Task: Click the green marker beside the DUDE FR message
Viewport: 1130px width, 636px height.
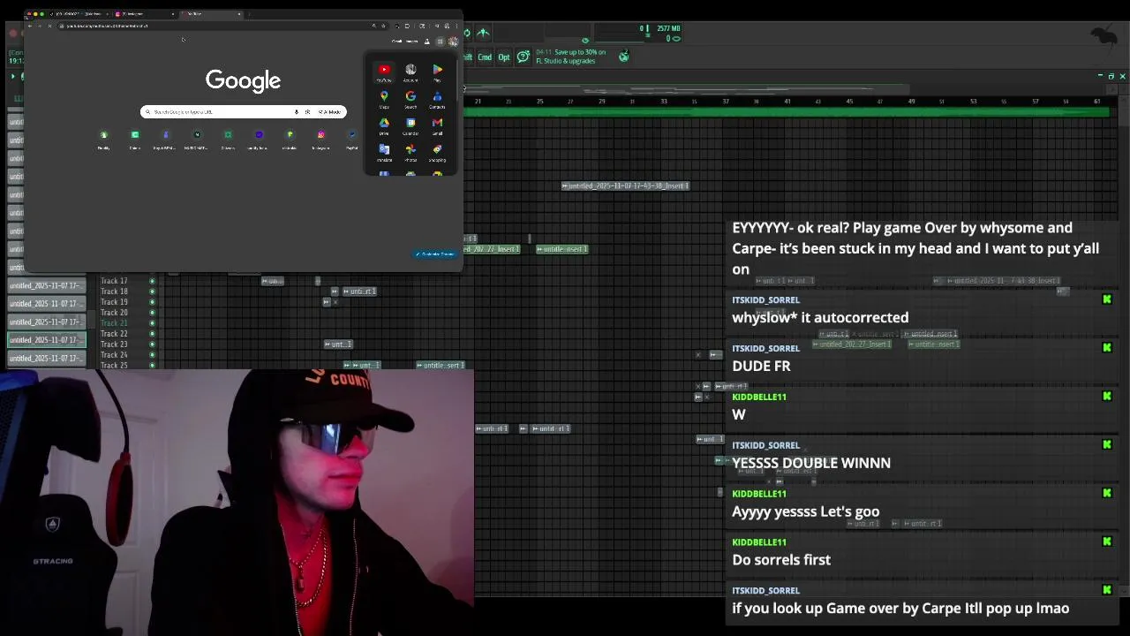Action: 1106,348
